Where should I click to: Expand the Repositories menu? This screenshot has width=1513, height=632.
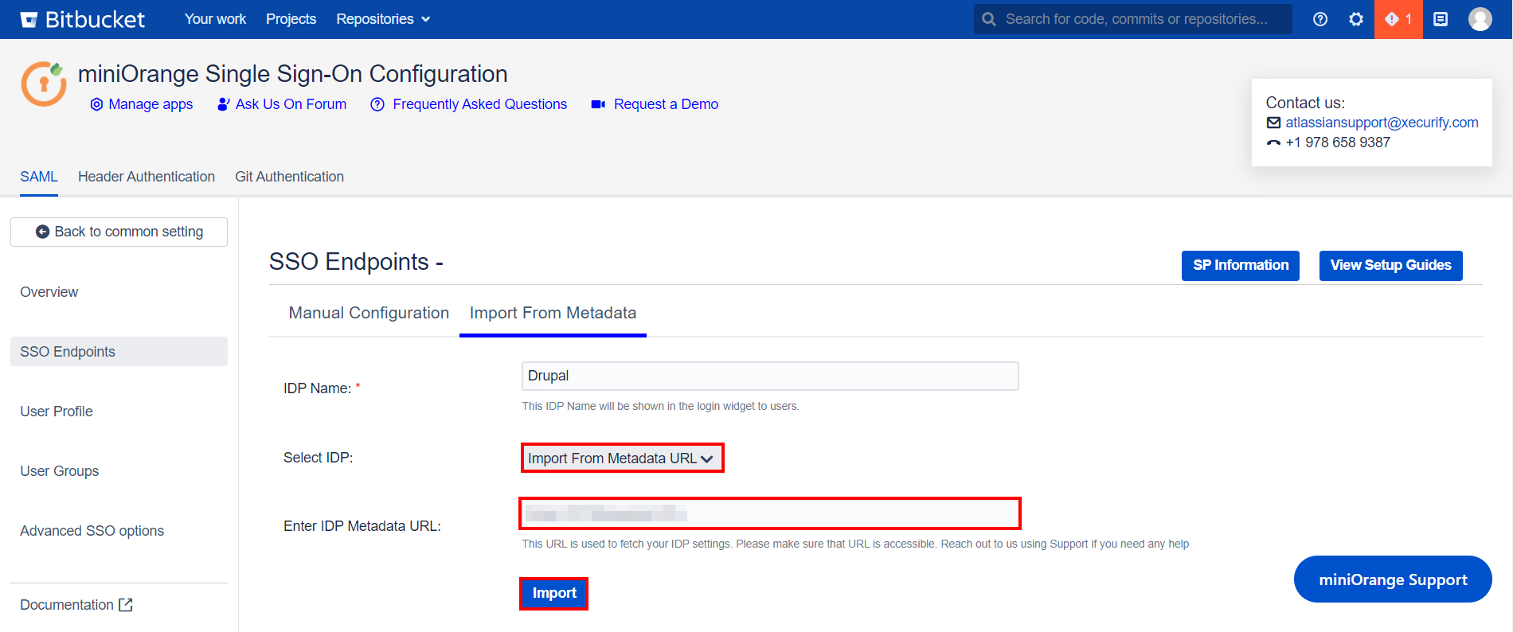(x=383, y=19)
